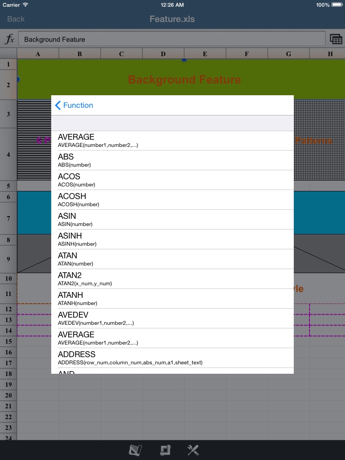Image resolution: width=345 pixels, height=460 pixels.
Task: Select column A header
Action: pyautogui.click(x=38, y=54)
